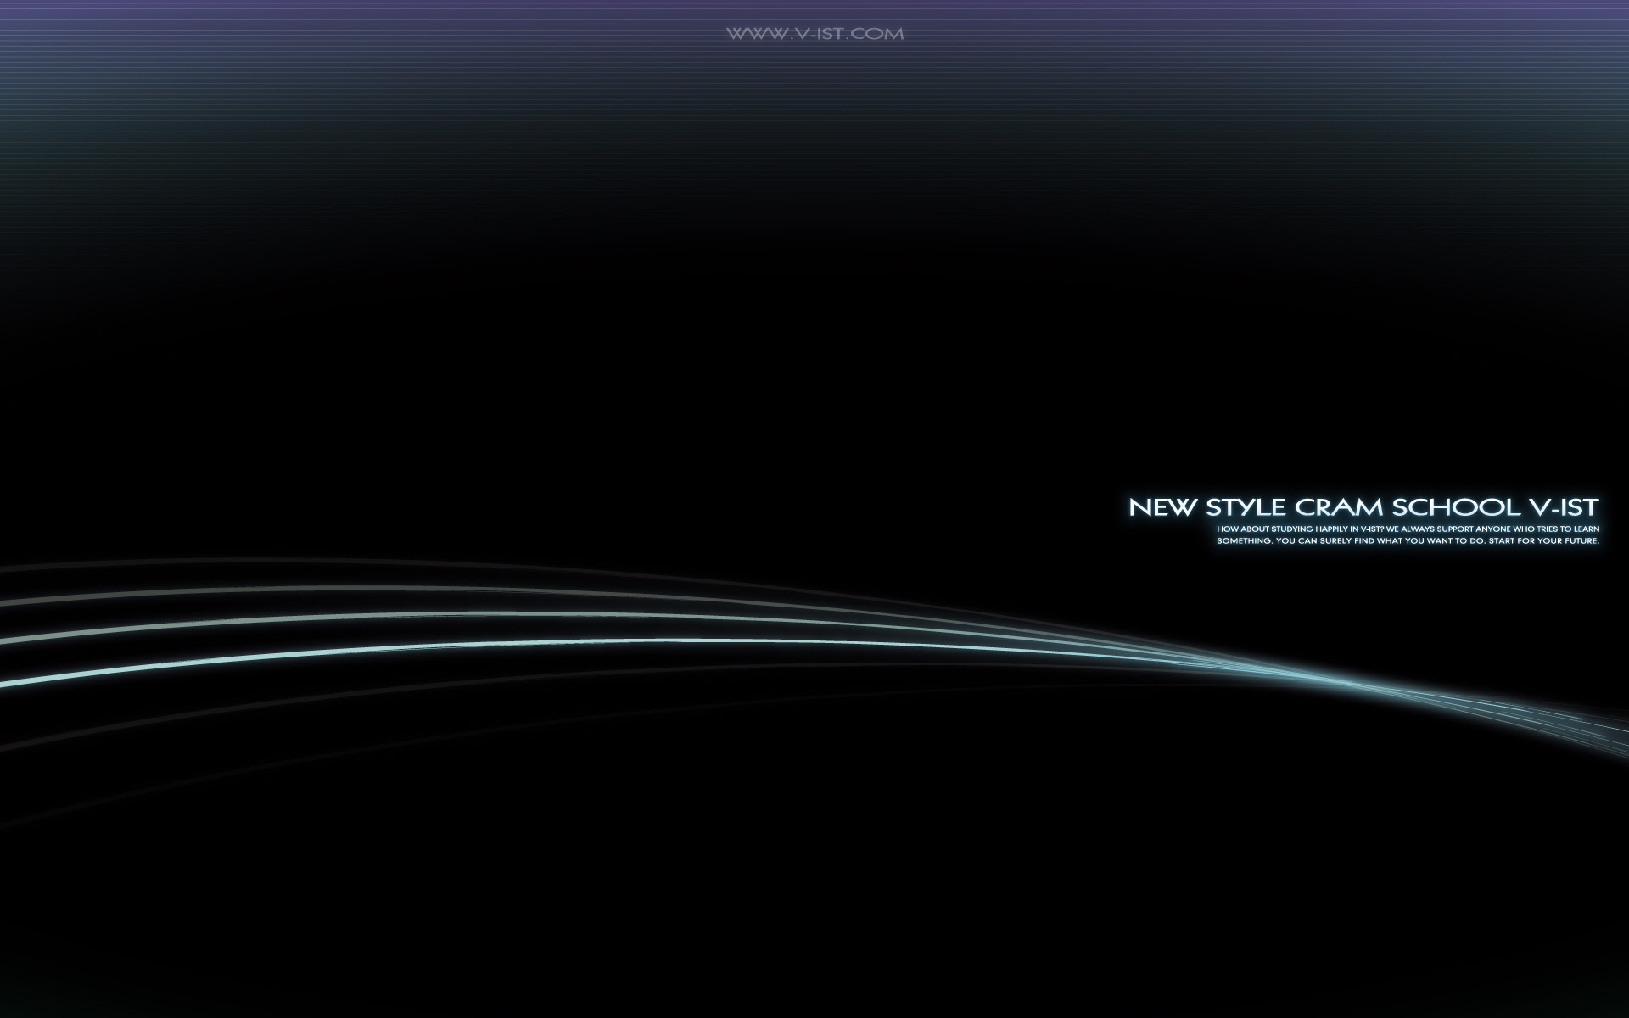Click the second brightest white-gray curved line

(339, 617)
